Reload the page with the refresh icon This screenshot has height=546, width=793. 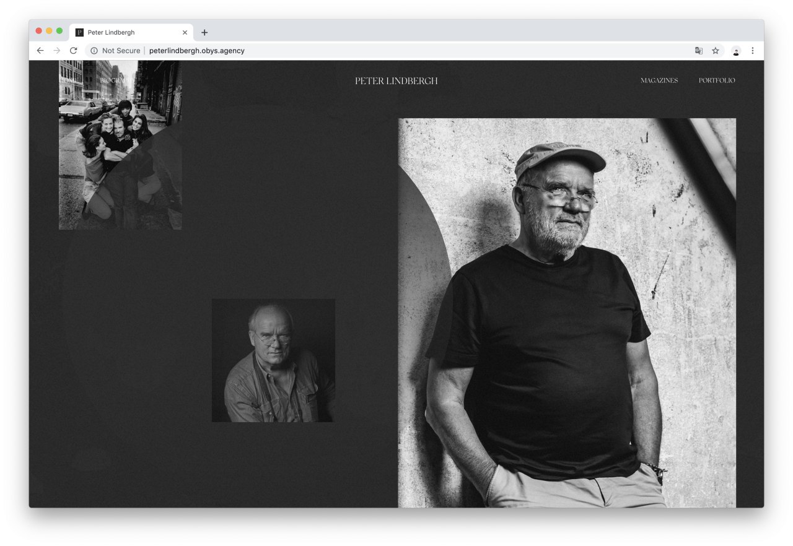coord(73,51)
